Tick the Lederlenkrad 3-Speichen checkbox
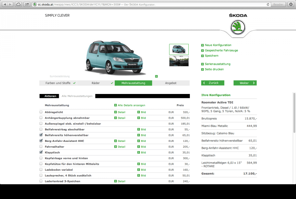The width and height of the screenshot is (296, 199). pyautogui.click(x=41, y=181)
